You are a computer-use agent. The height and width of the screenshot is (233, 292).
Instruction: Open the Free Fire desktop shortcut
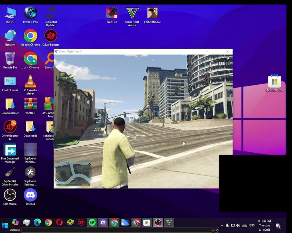point(112,15)
